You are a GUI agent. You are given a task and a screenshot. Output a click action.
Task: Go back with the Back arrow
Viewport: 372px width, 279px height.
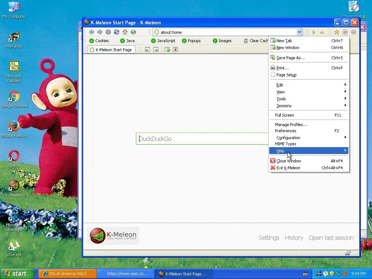pyautogui.click(x=92, y=32)
